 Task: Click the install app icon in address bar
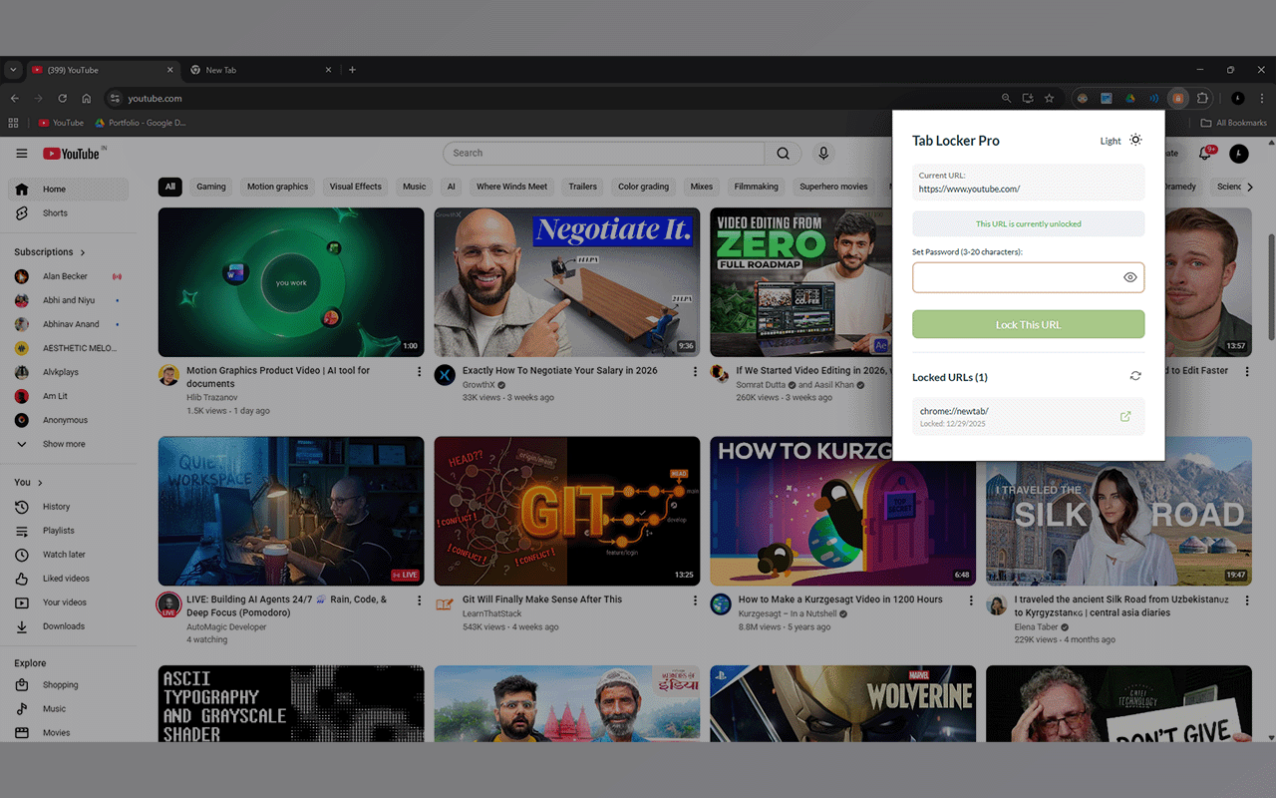(x=1028, y=98)
